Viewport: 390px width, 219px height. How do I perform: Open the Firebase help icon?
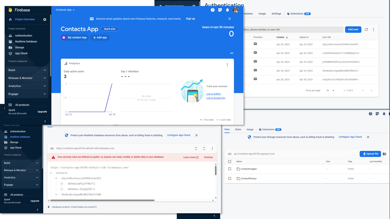point(212,10)
